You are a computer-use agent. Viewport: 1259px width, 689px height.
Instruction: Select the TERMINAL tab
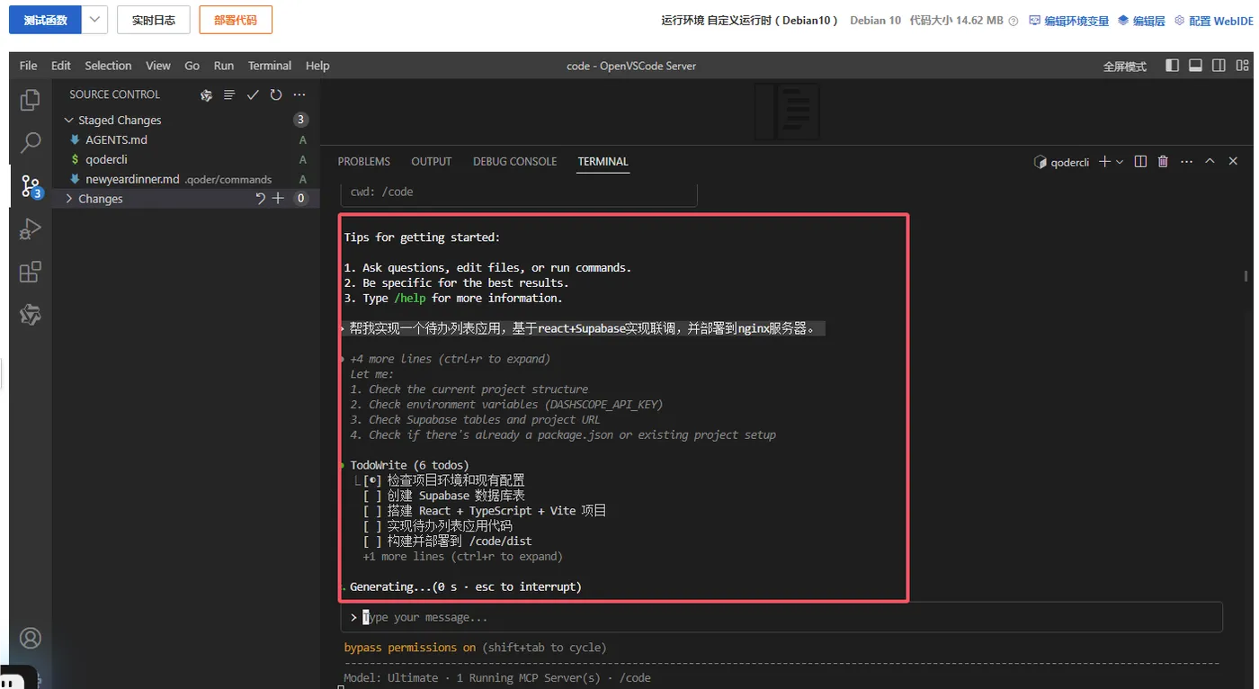pos(603,162)
